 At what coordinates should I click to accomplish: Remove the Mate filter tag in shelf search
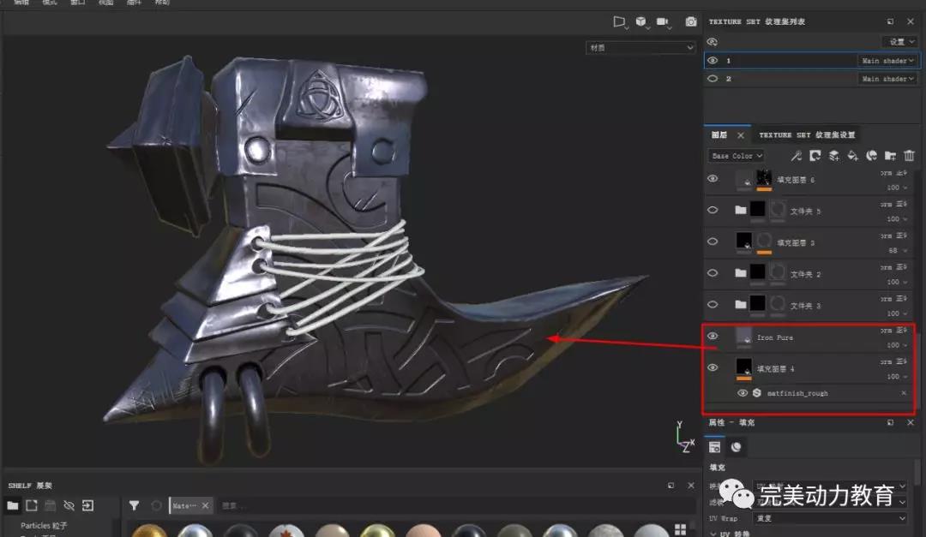pyautogui.click(x=206, y=506)
